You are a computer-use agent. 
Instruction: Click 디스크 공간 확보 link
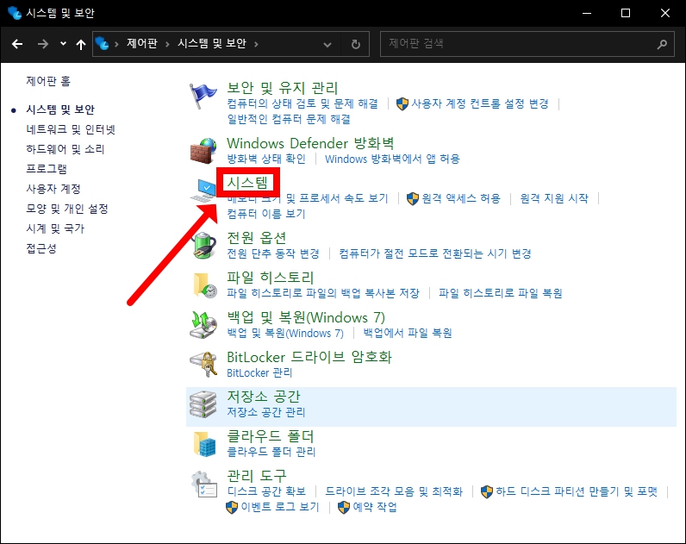coord(266,491)
